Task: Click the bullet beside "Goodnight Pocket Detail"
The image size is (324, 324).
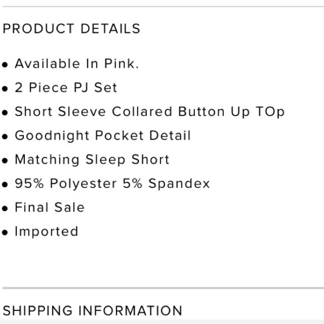Action: (x=5, y=136)
